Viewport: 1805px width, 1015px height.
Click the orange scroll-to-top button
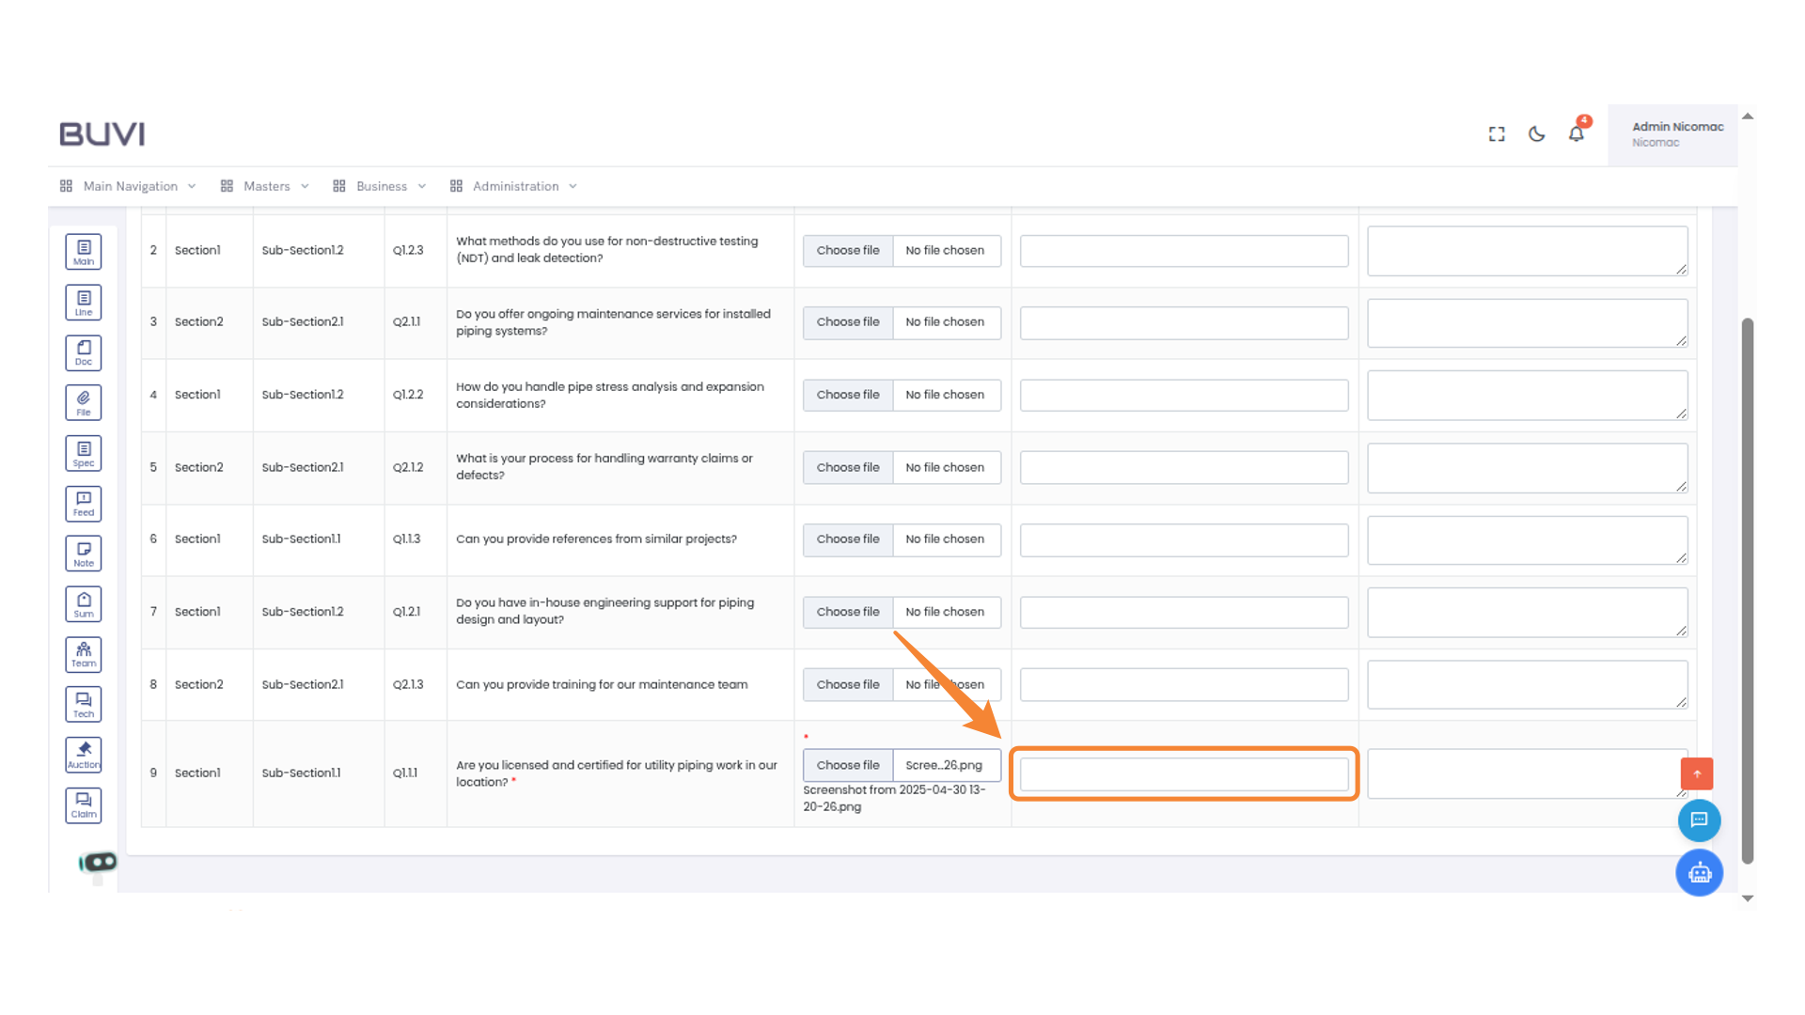(x=1696, y=773)
